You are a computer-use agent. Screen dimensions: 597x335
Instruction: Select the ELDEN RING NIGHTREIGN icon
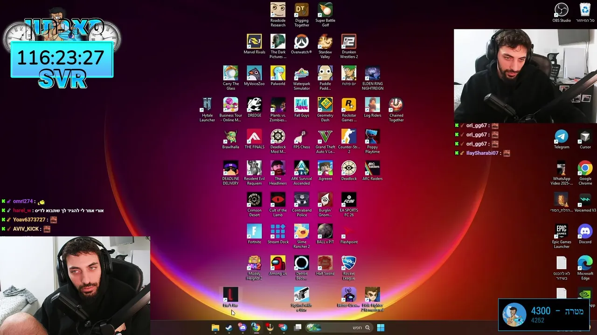[373, 78]
